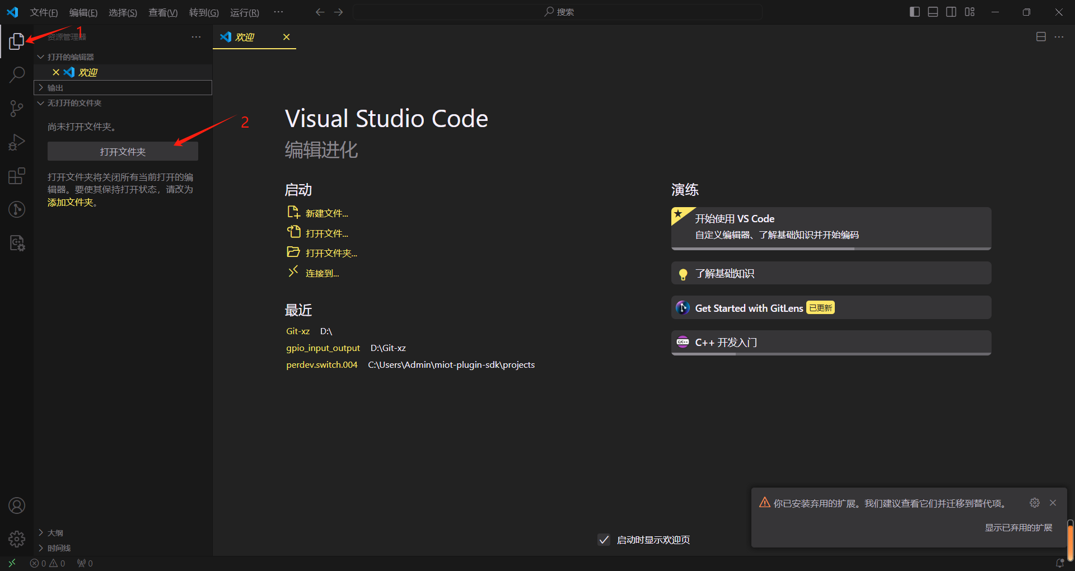Open notifications bell in status bar

(x=1060, y=563)
